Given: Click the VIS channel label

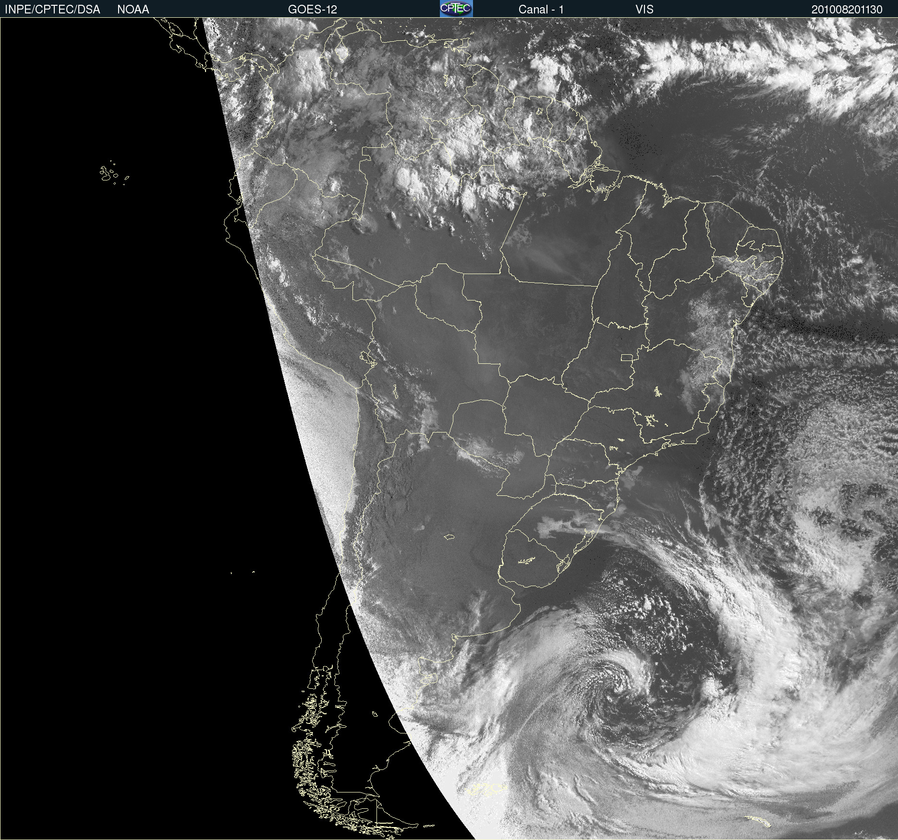Looking at the screenshot, I should pyautogui.click(x=644, y=10).
